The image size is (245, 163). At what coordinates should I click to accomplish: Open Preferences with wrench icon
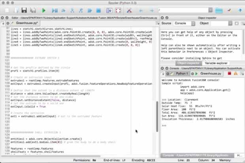tap(129, 11)
